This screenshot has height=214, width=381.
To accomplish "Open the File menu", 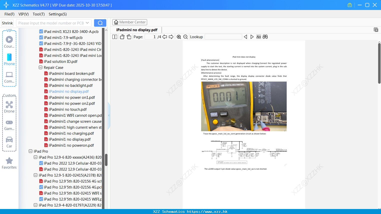I will coord(10,14).
